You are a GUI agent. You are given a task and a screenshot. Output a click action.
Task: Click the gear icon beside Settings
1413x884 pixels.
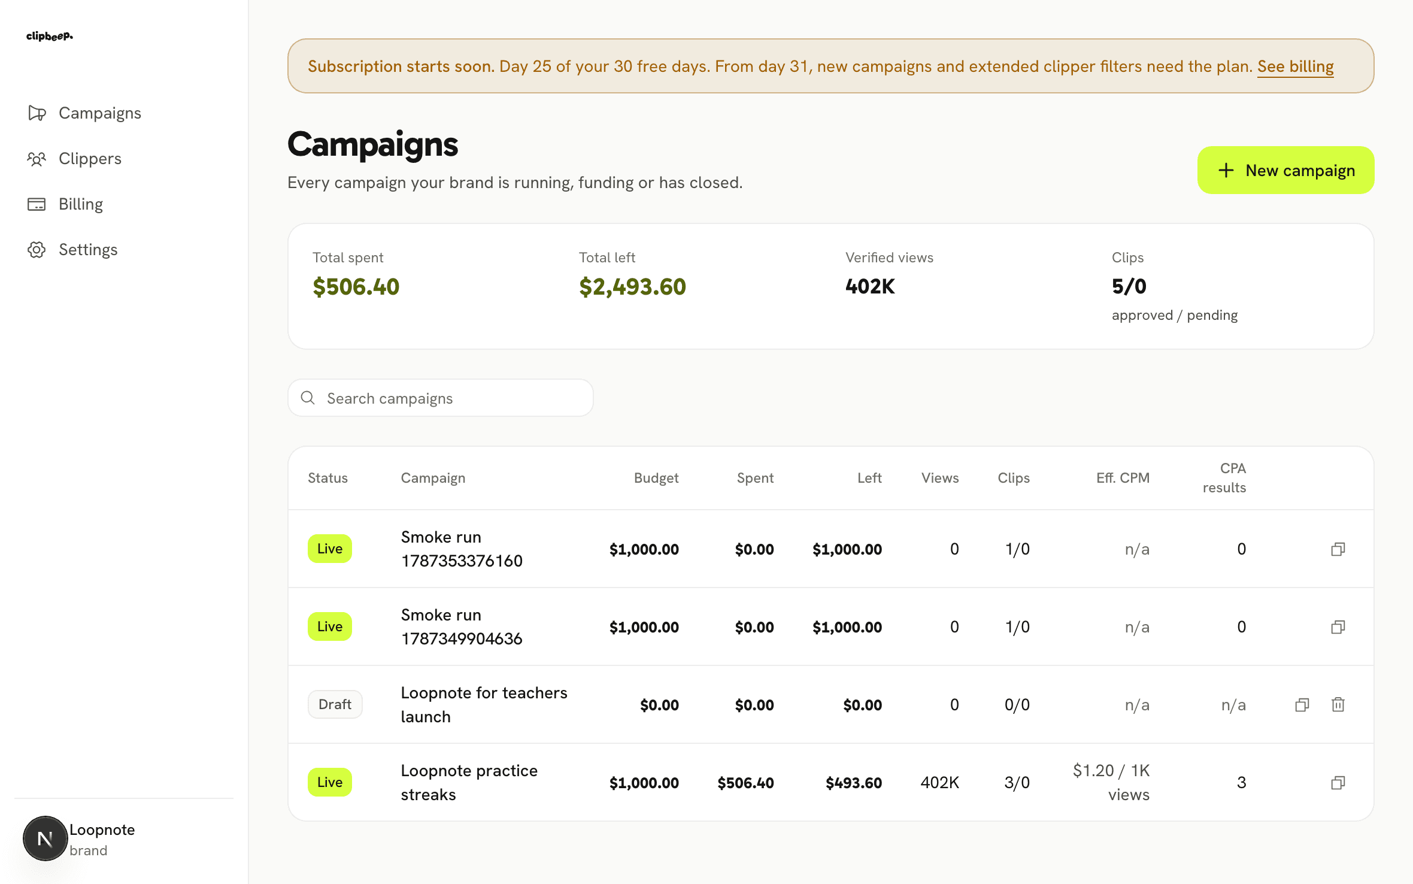37,250
